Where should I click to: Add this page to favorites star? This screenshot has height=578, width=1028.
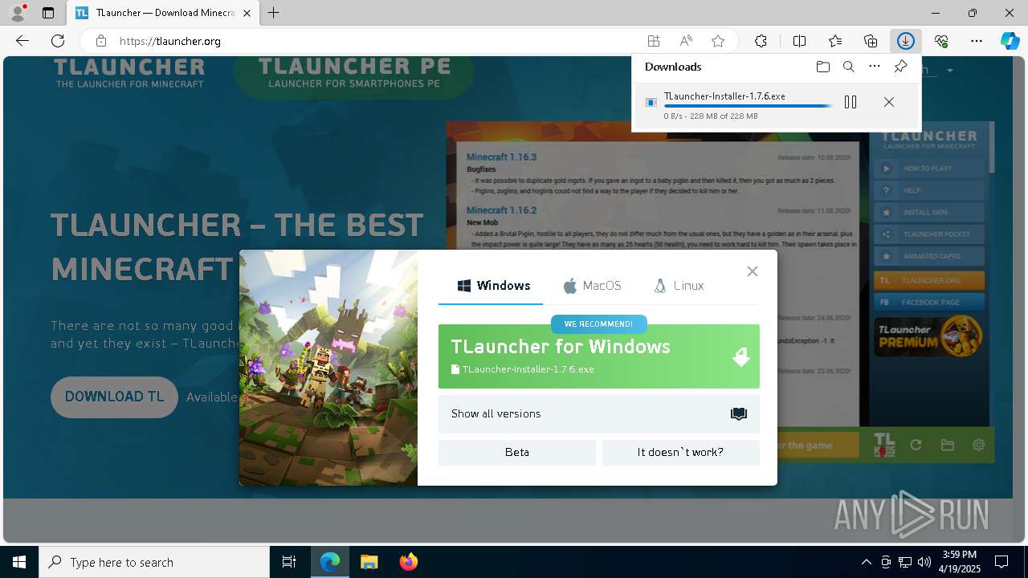coord(718,41)
